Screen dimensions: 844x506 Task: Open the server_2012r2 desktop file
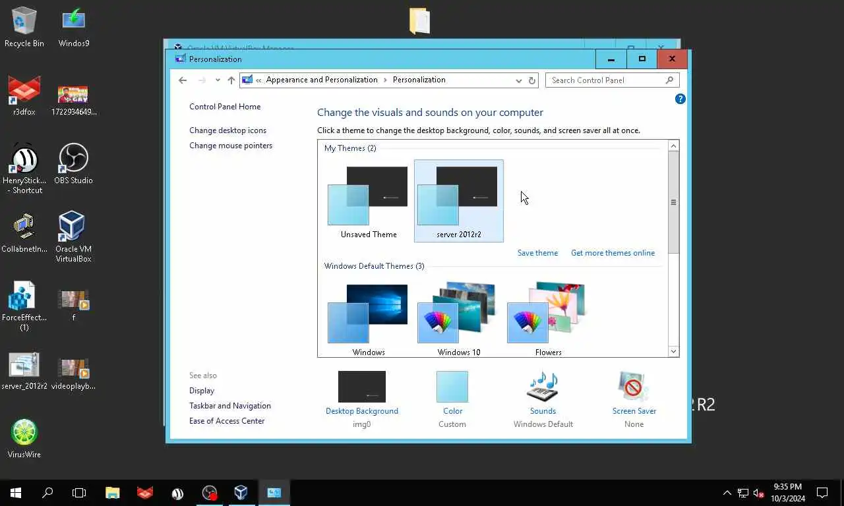pyautogui.click(x=24, y=372)
